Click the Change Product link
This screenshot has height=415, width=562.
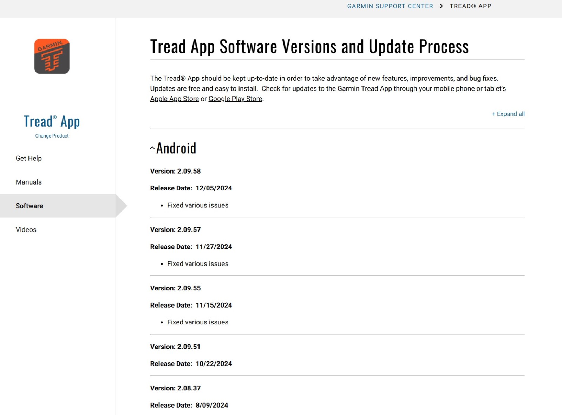(52, 136)
